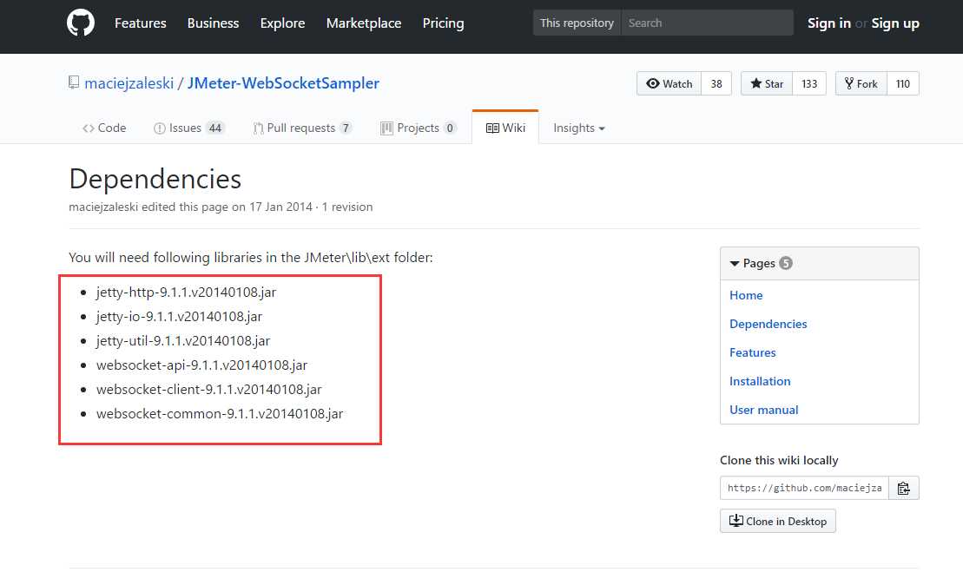963x572 pixels.
Task: Open Dependencies wiki page in sidebar
Action: coord(768,324)
